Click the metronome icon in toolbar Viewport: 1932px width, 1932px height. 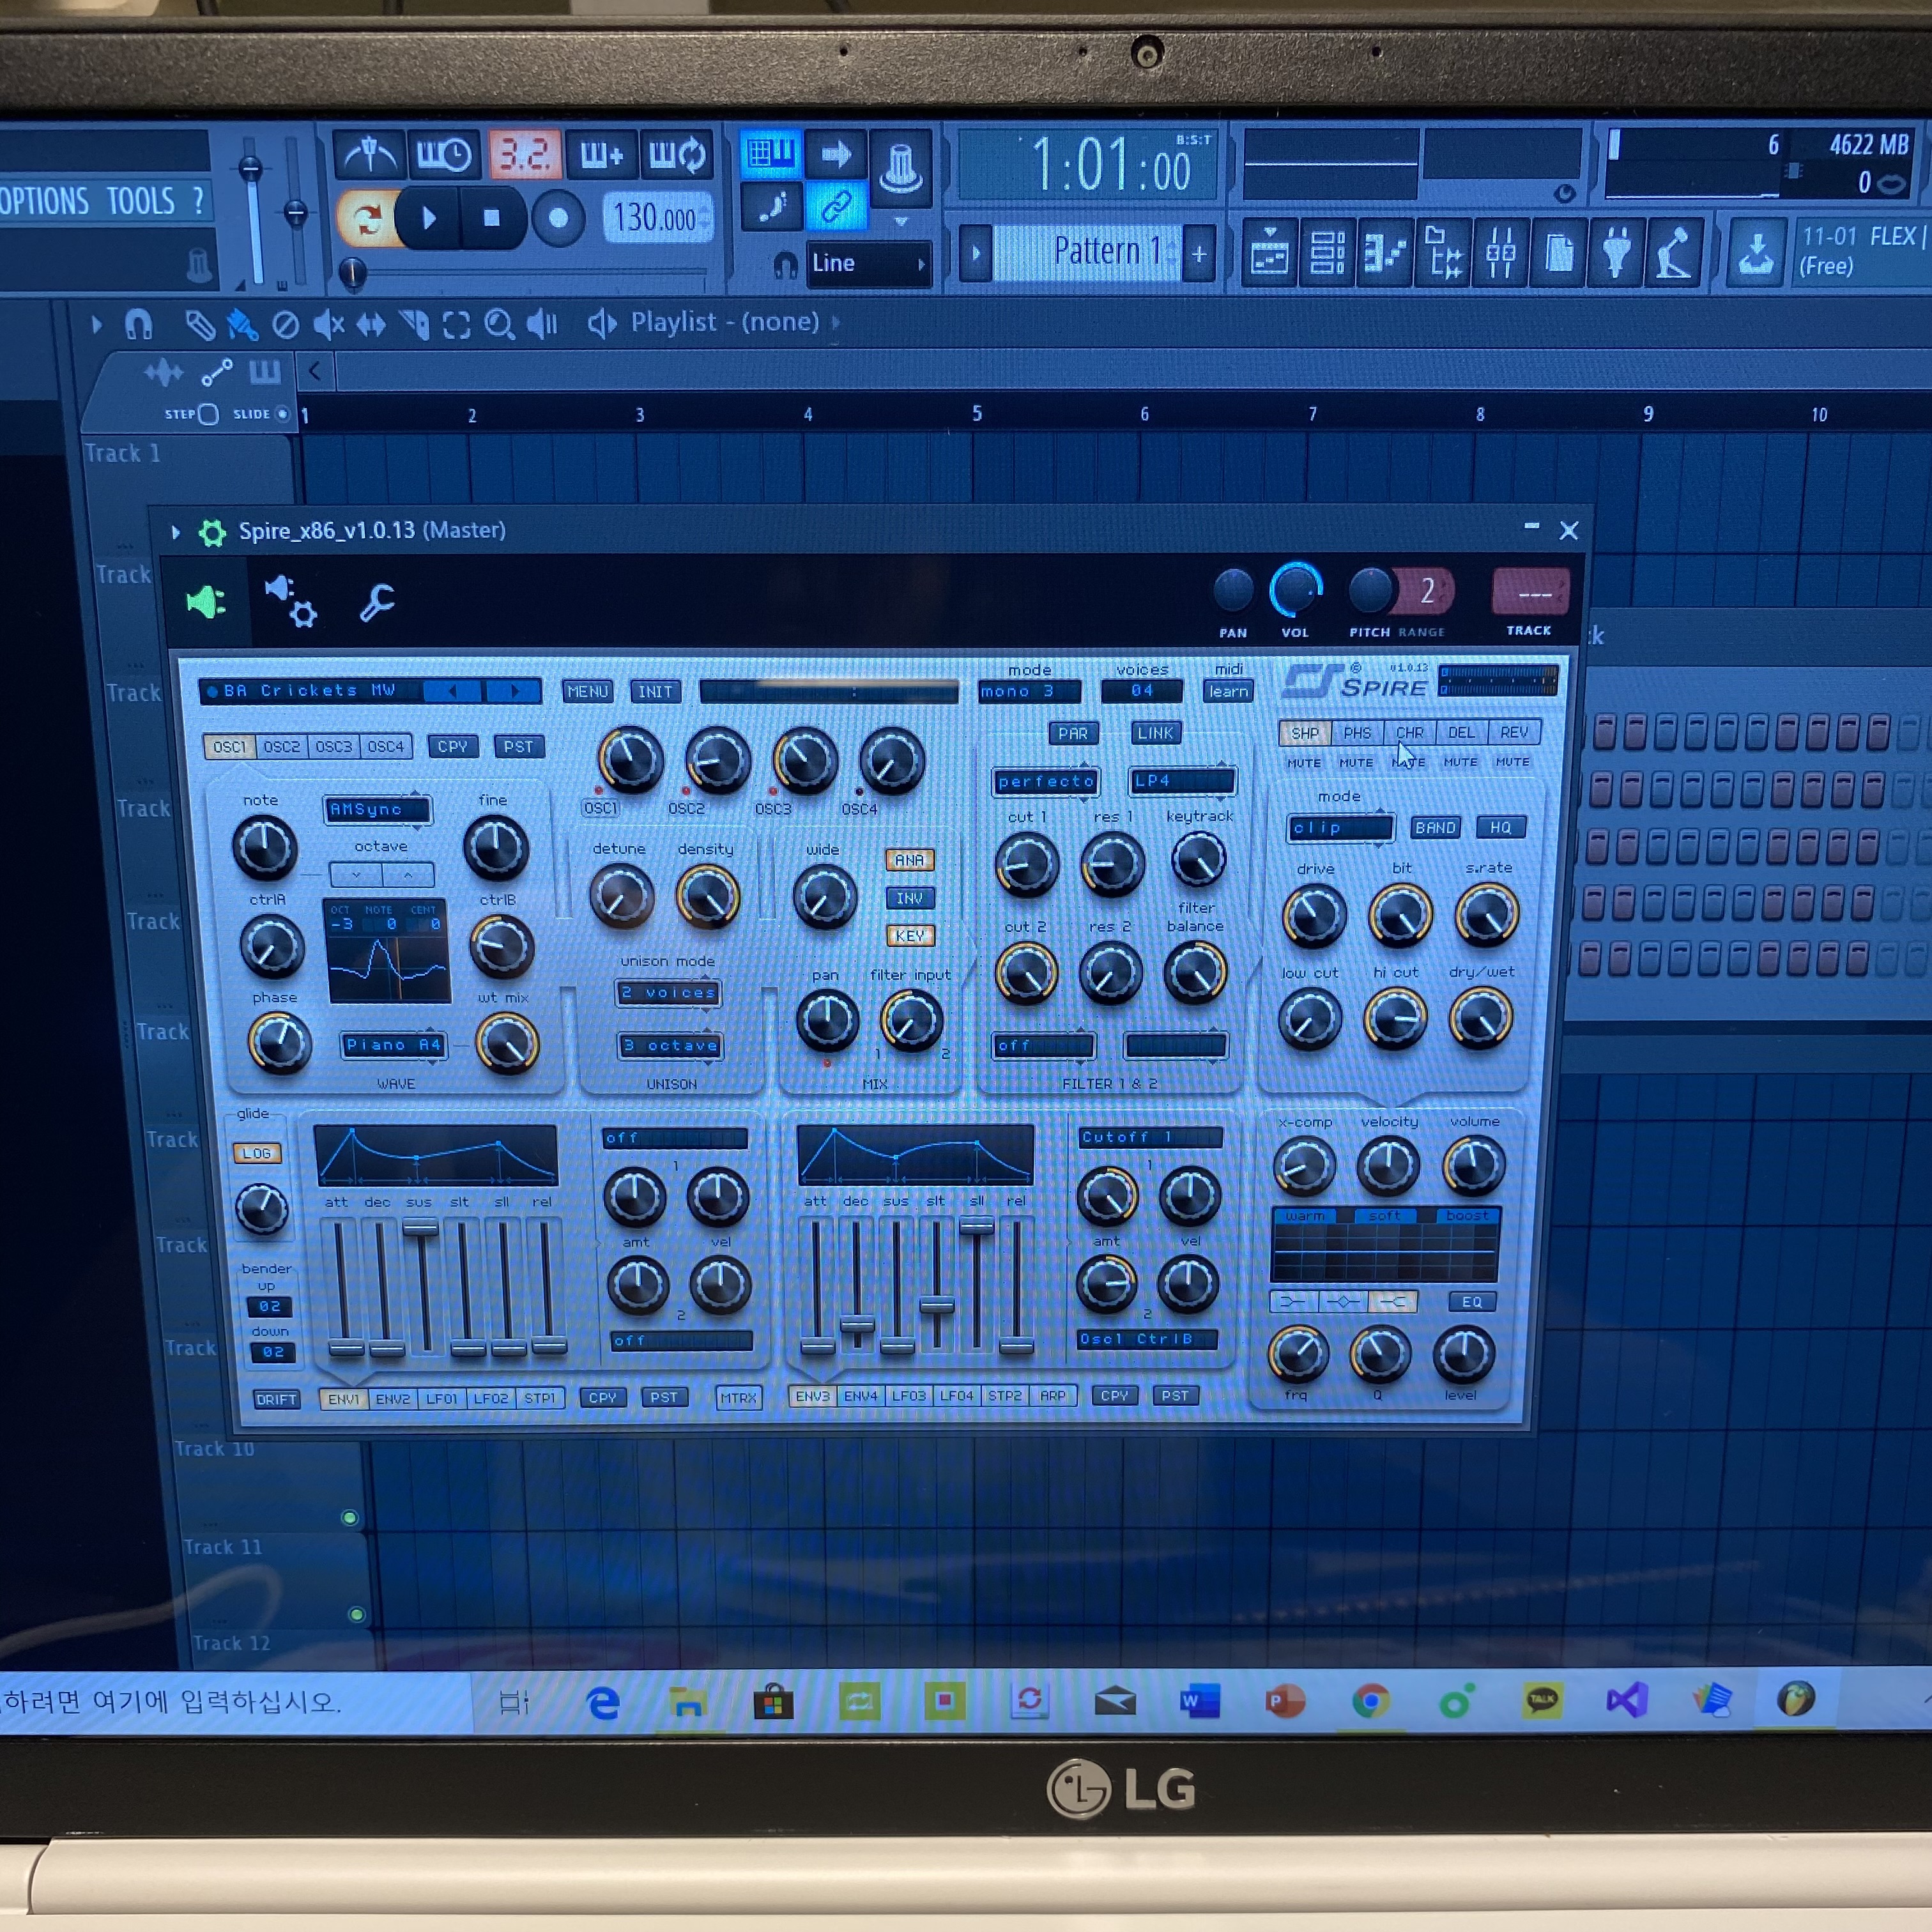coord(370,155)
